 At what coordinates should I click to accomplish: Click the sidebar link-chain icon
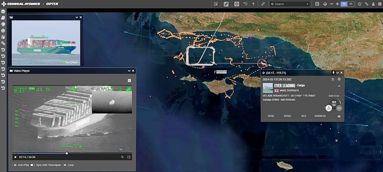(x=3, y=43)
